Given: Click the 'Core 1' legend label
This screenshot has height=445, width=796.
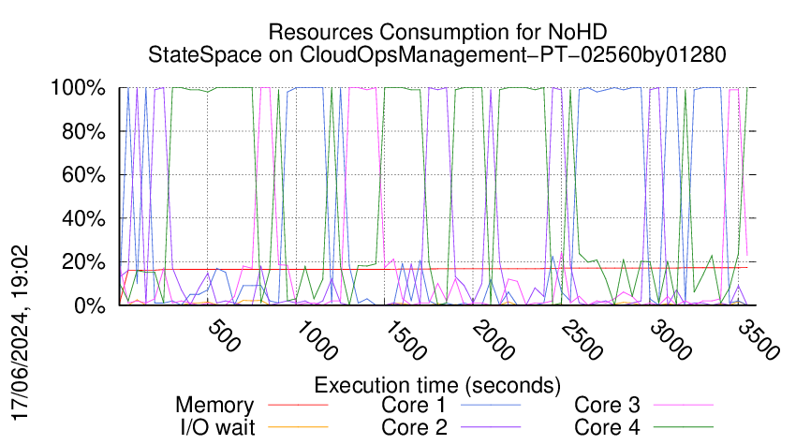Looking at the screenshot, I should (x=414, y=406).
